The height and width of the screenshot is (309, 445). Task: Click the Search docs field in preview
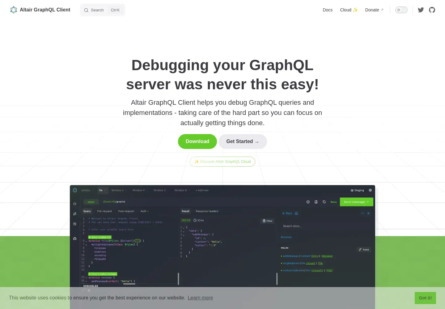tap(326, 226)
